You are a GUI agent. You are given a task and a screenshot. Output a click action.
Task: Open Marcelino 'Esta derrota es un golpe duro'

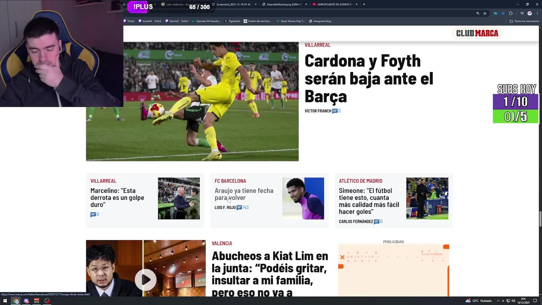point(117,197)
